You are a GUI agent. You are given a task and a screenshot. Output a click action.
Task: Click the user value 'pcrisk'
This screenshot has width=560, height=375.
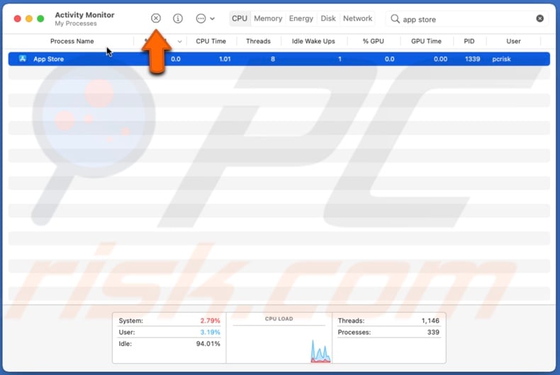point(501,59)
